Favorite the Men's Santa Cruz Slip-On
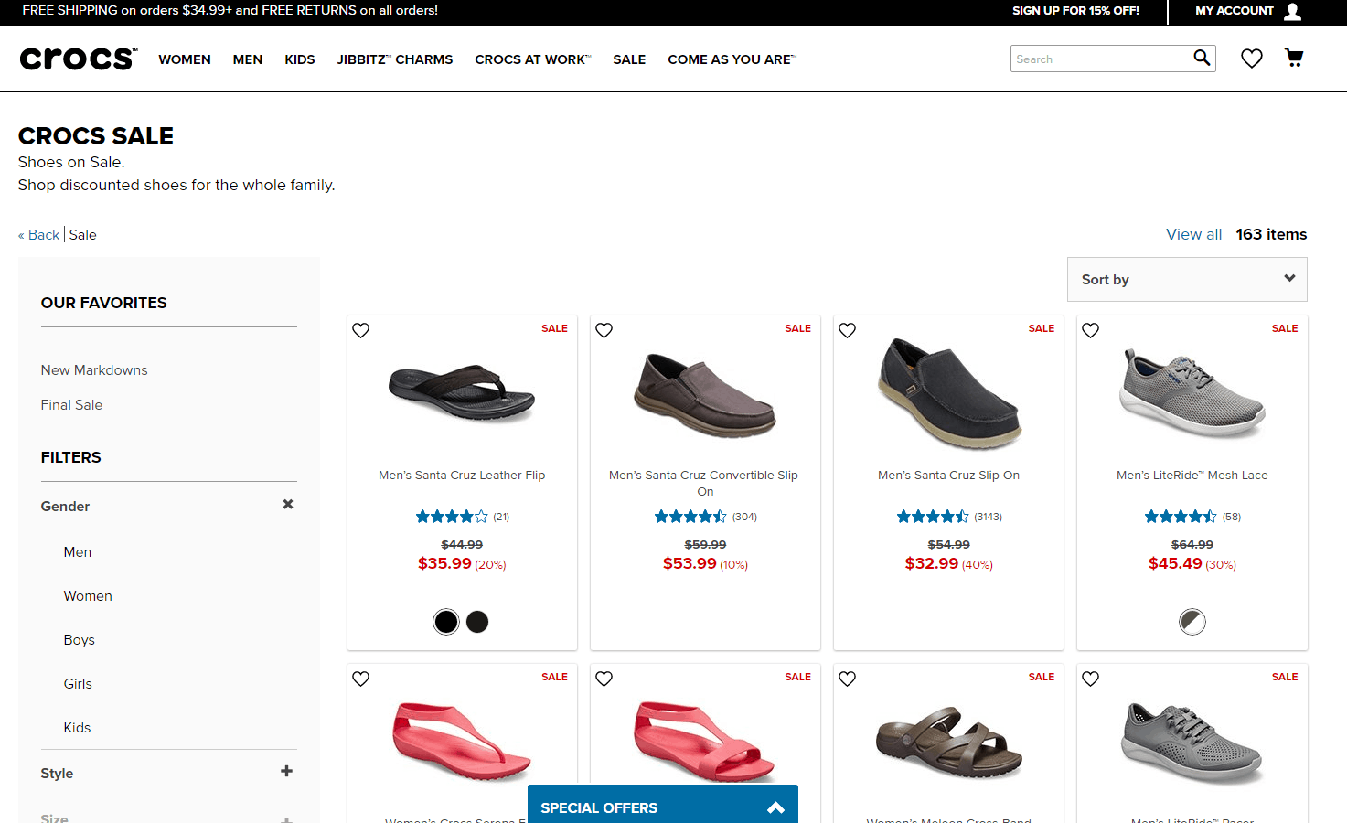The height and width of the screenshot is (823, 1347). tap(848, 330)
